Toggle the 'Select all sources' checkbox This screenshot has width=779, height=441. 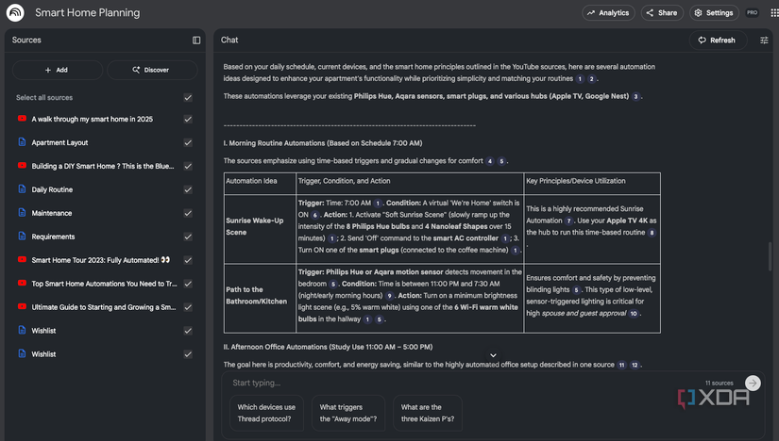pyautogui.click(x=188, y=98)
